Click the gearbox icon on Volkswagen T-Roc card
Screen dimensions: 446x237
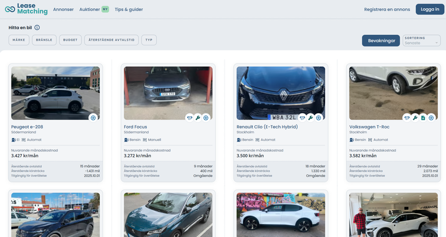[370, 139]
